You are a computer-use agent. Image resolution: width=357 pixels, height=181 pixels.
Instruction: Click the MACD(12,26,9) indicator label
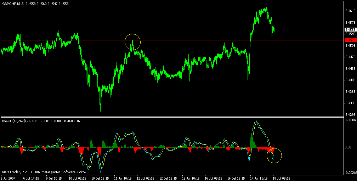tap(13, 121)
